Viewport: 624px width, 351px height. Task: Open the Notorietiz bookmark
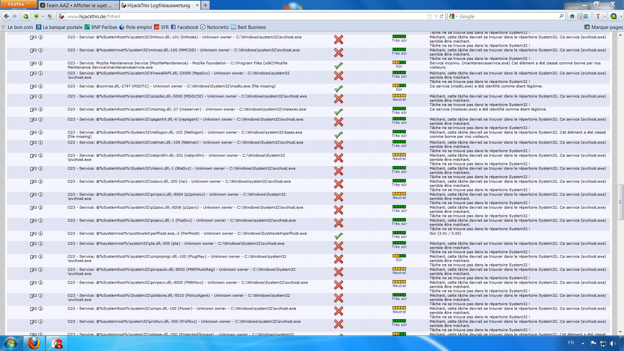[x=214, y=27]
